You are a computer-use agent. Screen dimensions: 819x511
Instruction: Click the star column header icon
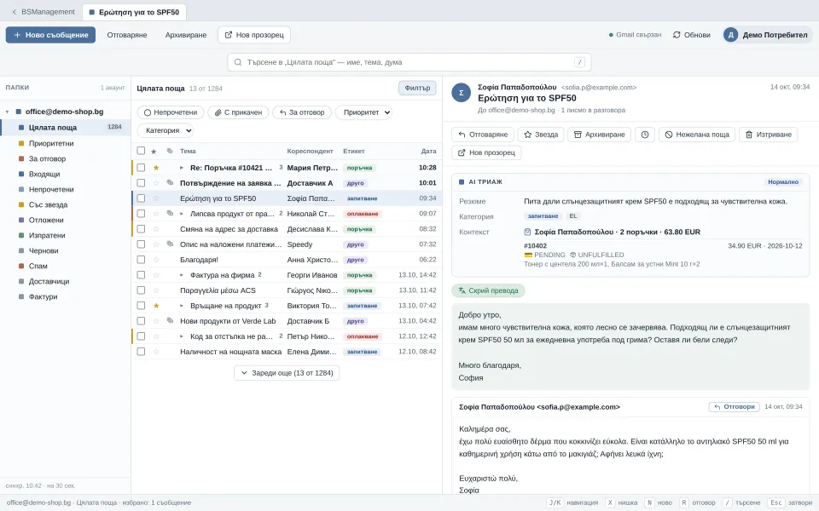pyautogui.click(x=154, y=152)
